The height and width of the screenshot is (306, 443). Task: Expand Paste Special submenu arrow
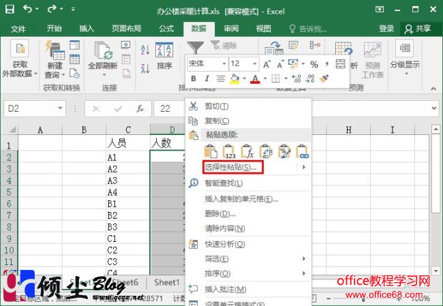click(x=304, y=167)
